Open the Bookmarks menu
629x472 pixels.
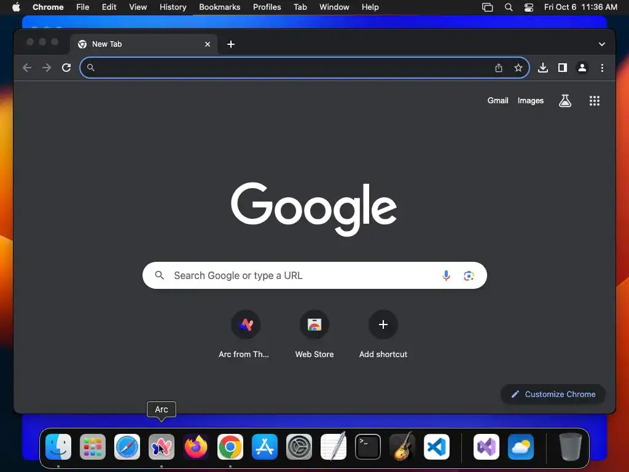pos(219,7)
